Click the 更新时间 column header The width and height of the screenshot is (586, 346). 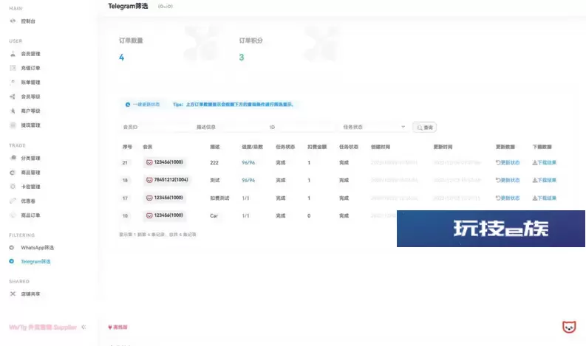pos(443,147)
